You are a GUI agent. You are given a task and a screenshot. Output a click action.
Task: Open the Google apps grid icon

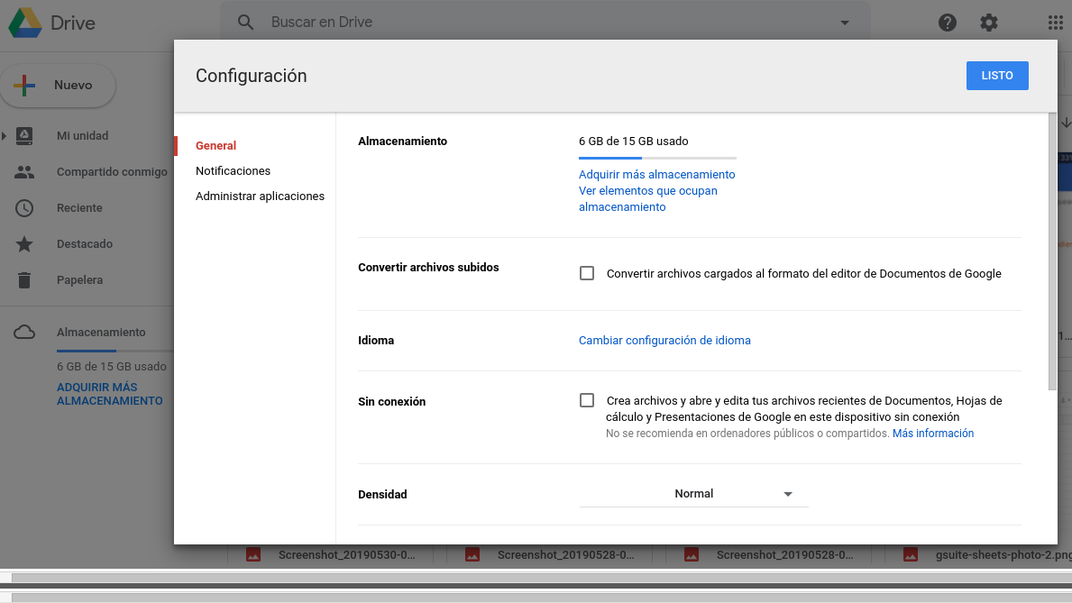[x=1056, y=23]
